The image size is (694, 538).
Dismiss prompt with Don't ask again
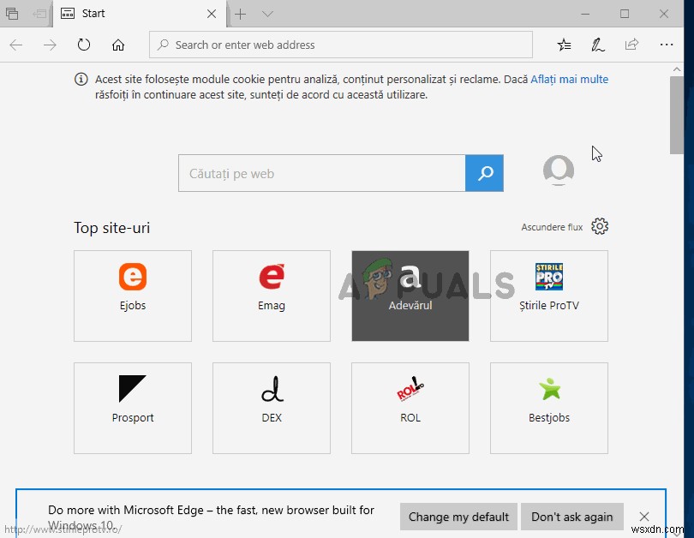(x=571, y=517)
